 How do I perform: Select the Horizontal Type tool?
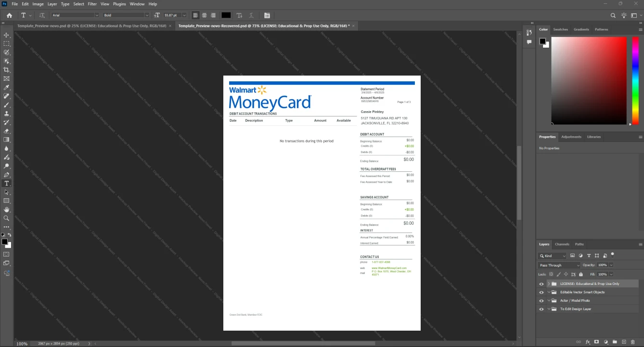point(6,183)
